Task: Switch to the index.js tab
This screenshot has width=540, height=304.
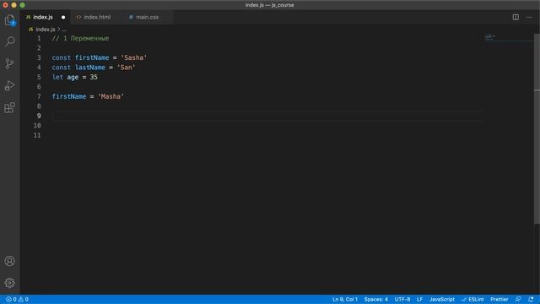Action: pyautogui.click(x=43, y=17)
